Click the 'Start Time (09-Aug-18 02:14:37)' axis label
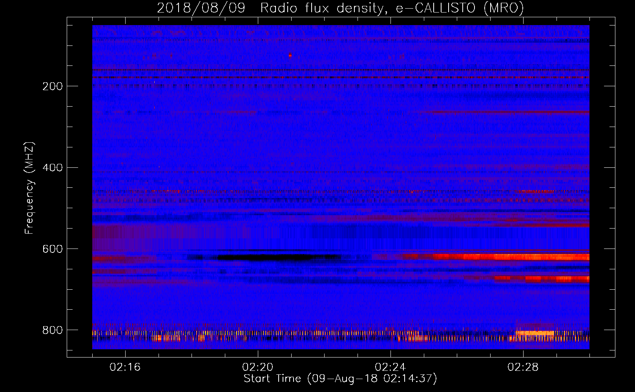Screen dimensions: 635x392 tap(340, 379)
